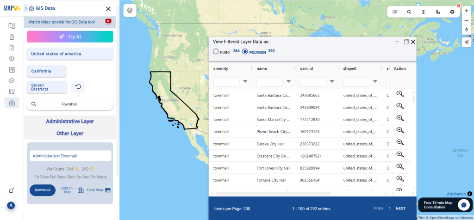Screen dimensions: 474x220
Task: Click the Download button
Action: tap(43, 190)
